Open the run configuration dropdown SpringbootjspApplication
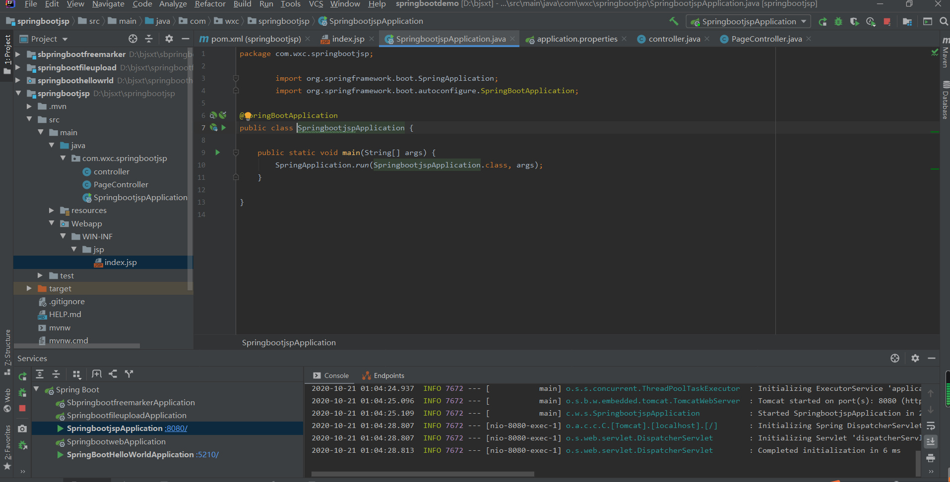The image size is (950, 482). click(x=748, y=21)
